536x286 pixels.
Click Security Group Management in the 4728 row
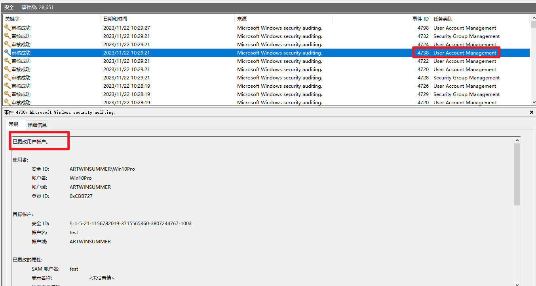[x=466, y=78]
